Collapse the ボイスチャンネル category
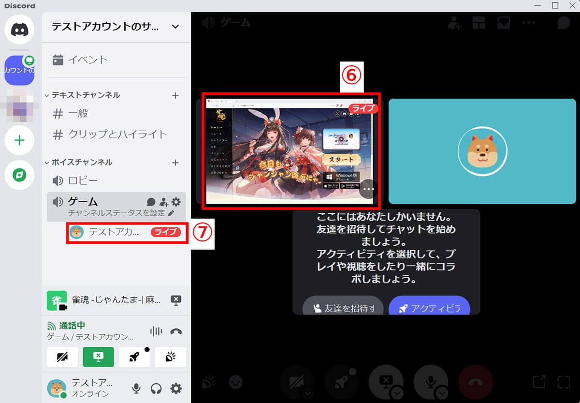This screenshot has height=403, width=580. pos(79,163)
